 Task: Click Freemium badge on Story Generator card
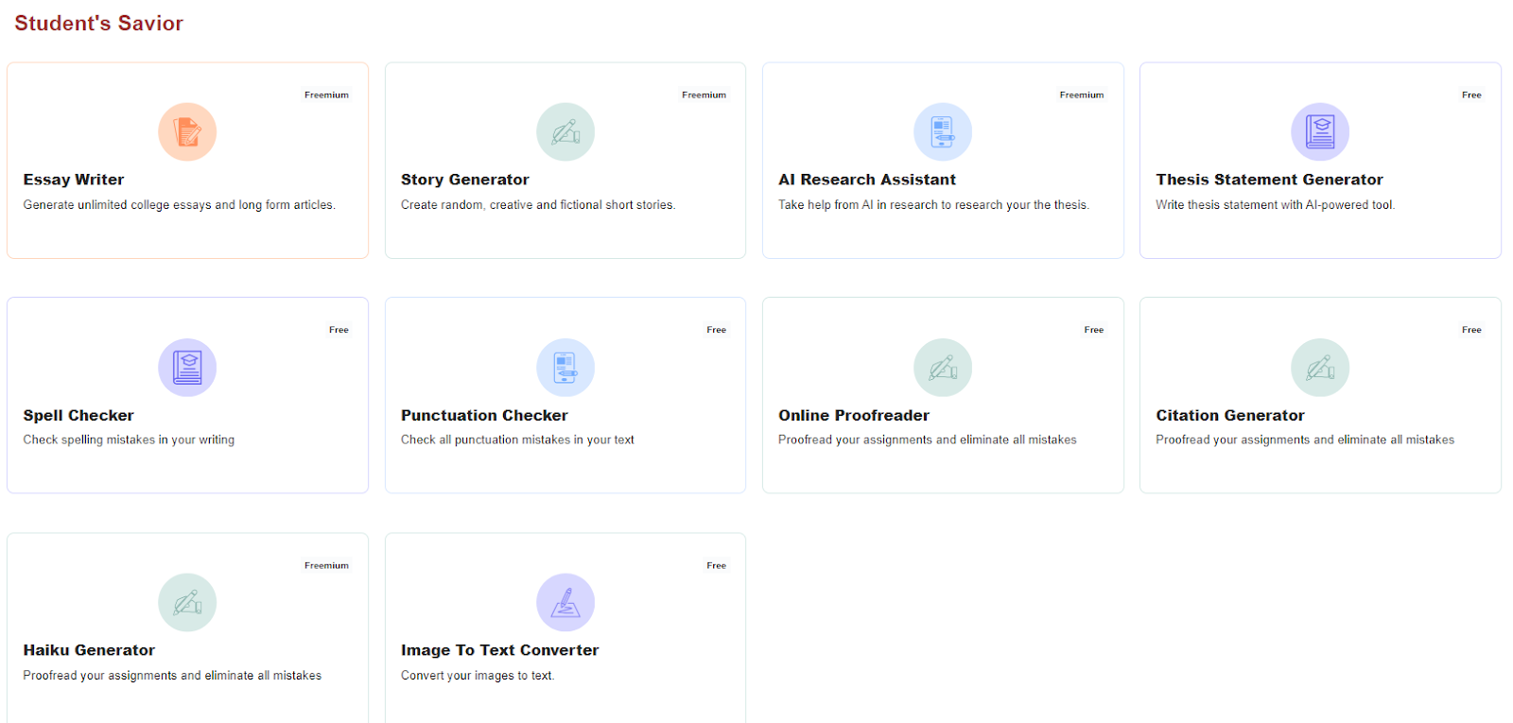coord(704,95)
